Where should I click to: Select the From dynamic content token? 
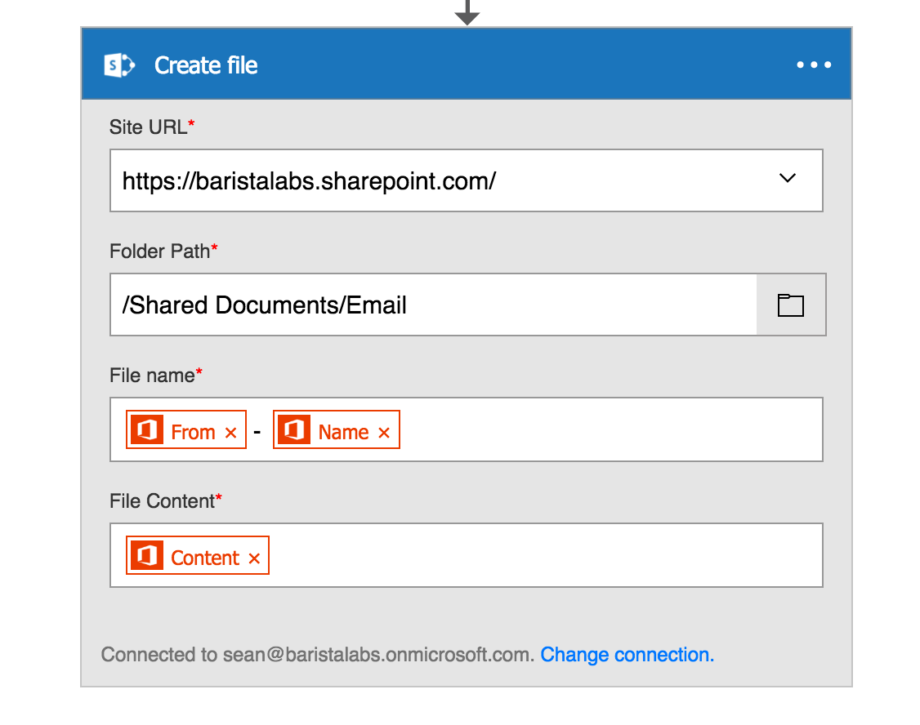[186, 429]
